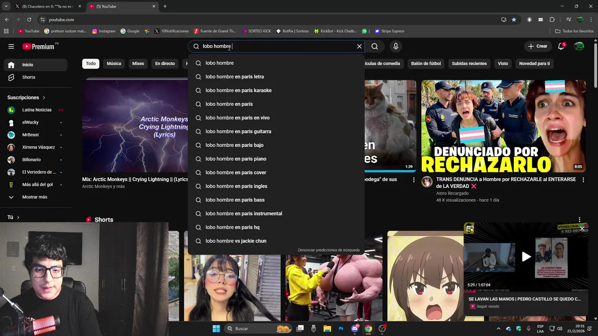598x336 pixels.
Task: Open Más allá del gol channel
Action: click(x=36, y=184)
